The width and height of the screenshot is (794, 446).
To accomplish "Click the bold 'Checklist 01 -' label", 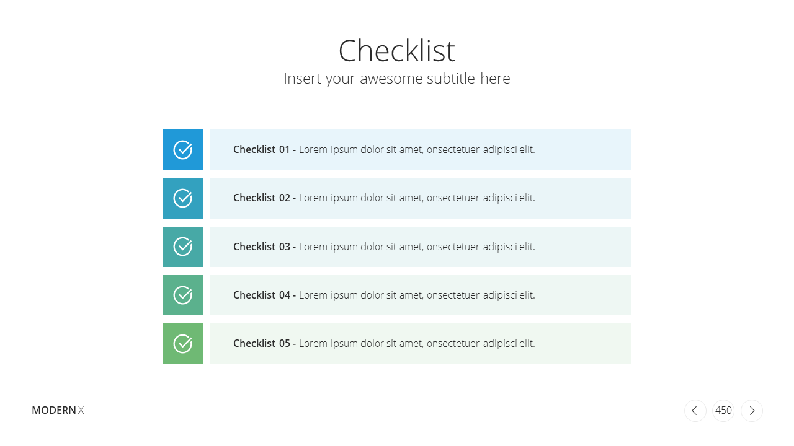I will pyautogui.click(x=264, y=149).
